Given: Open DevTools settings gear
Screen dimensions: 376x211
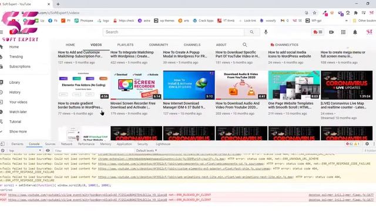Looking at the screenshot, I should tap(367, 144).
